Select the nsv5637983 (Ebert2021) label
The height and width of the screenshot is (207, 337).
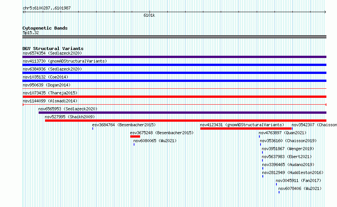click(287, 157)
